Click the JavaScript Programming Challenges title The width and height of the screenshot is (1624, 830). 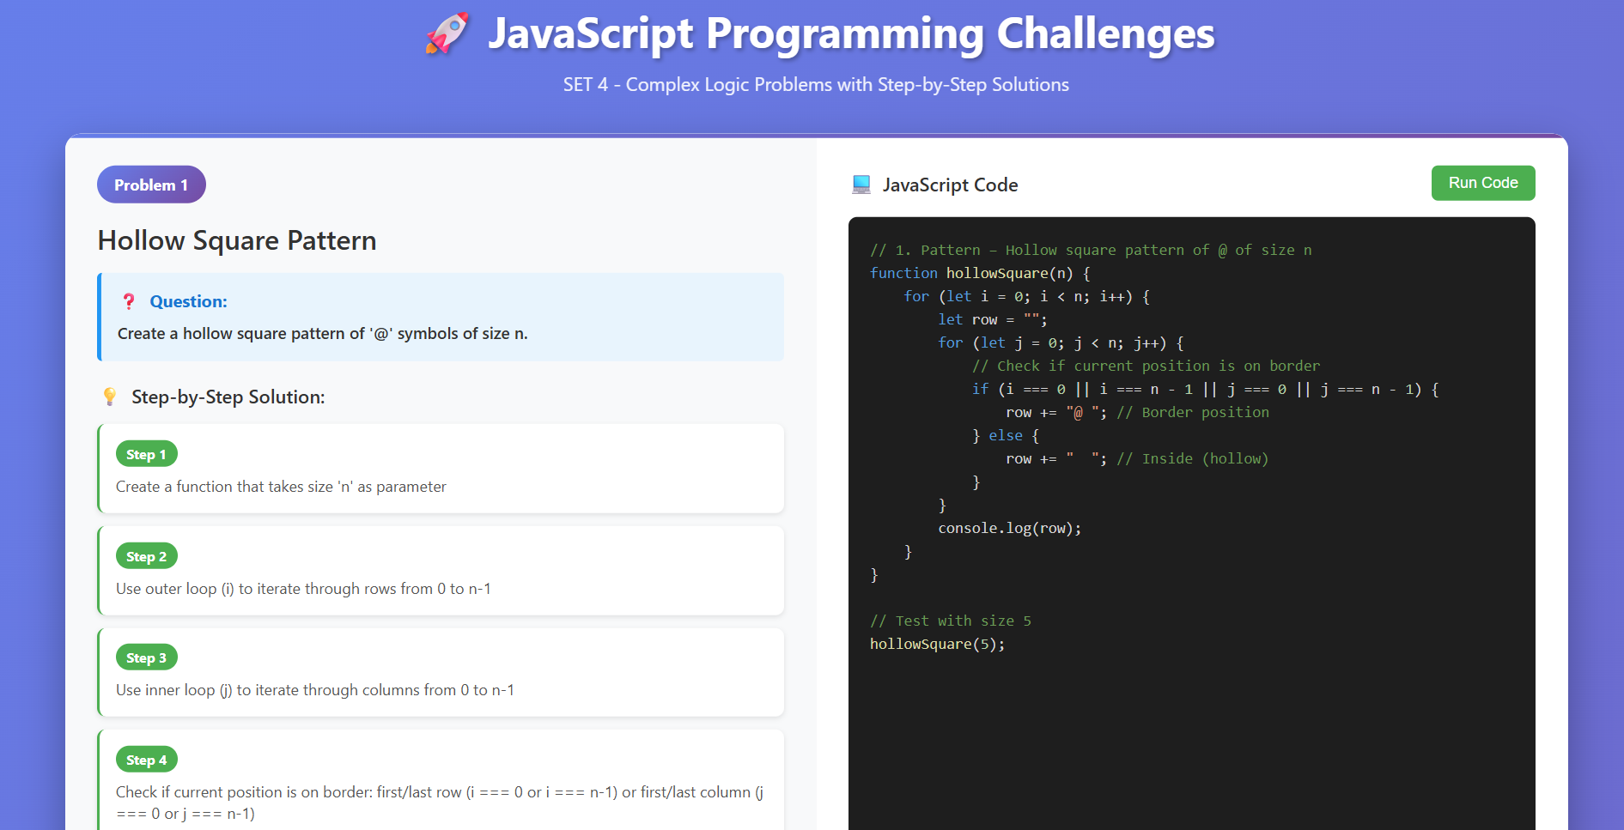[x=850, y=34]
